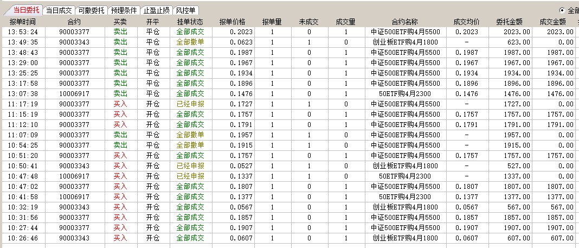Click 全部撤单 status in 11:07:09 row
The width and height of the screenshot is (579, 248).
(x=190, y=135)
